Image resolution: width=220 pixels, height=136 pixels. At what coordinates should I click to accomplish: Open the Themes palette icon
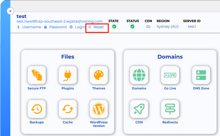pyautogui.click(x=99, y=75)
